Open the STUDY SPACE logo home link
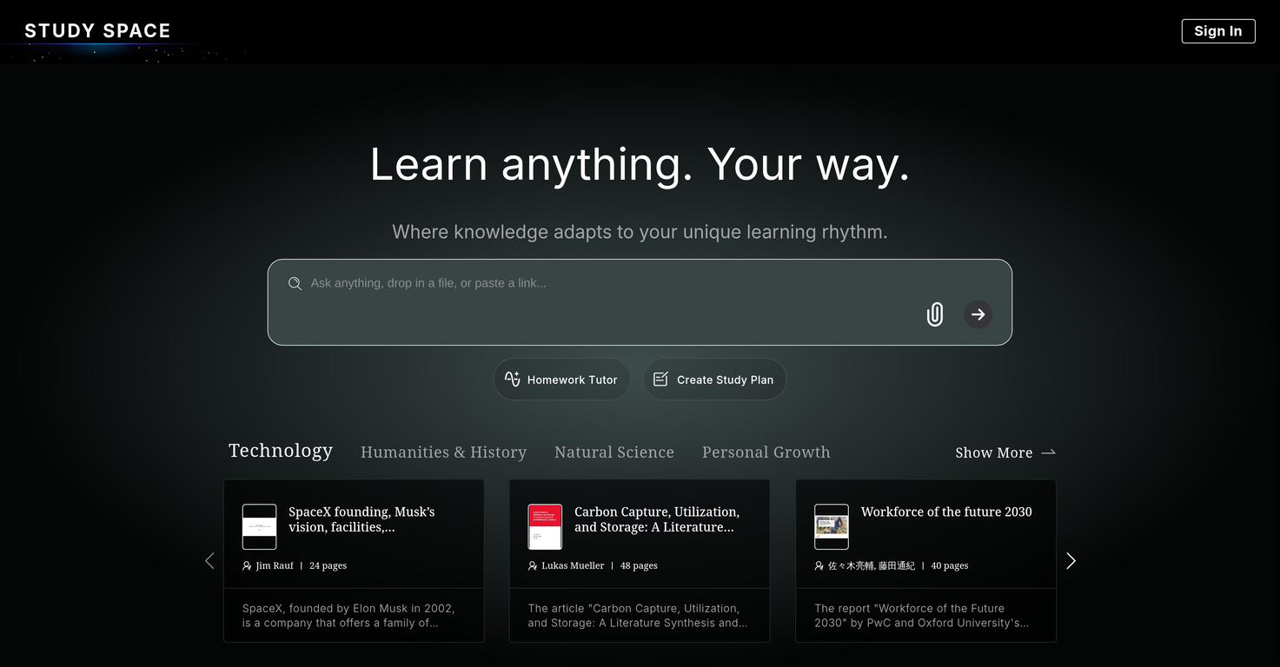The image size is (1280, 667). pyautogui.click(x=97, y=31)
